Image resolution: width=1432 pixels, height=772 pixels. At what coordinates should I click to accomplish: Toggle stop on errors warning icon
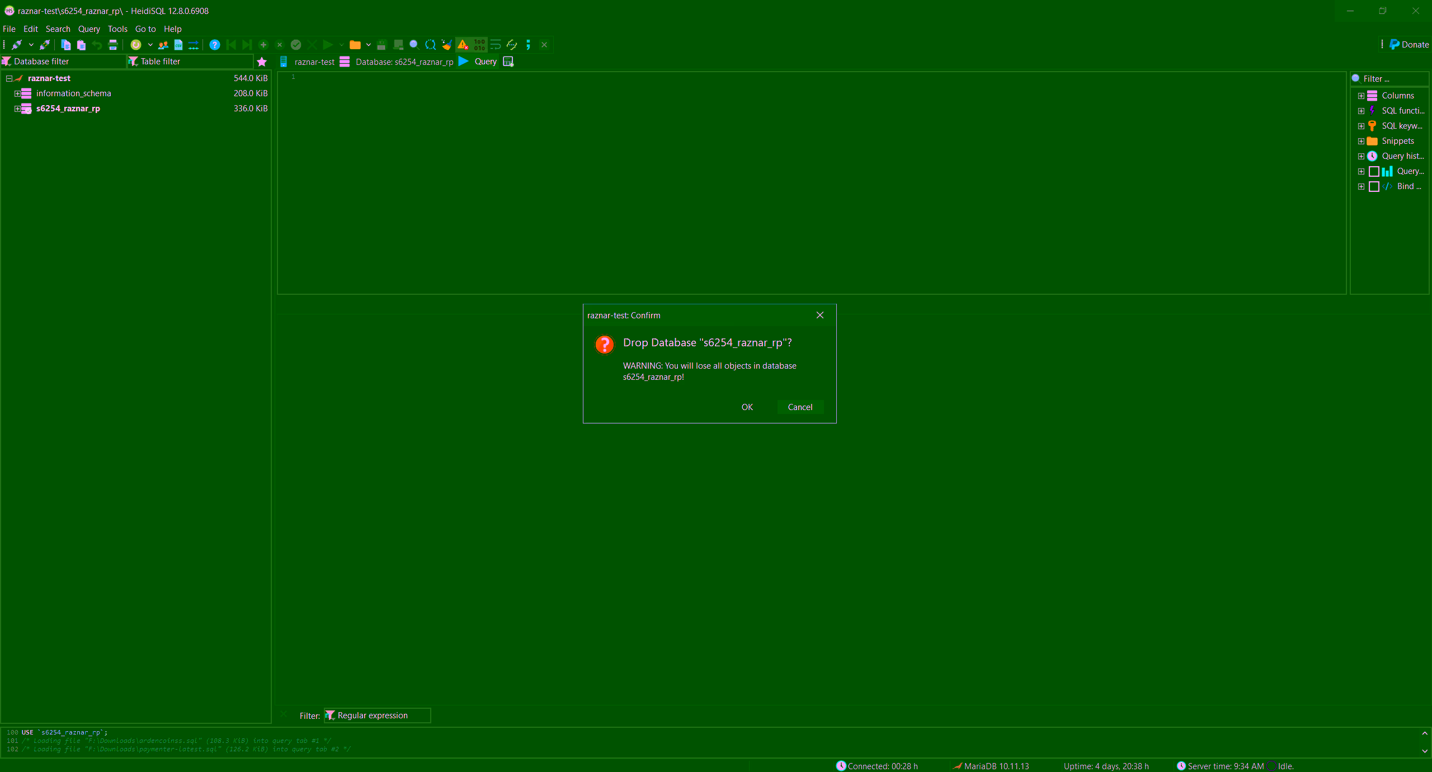point(463,45)
